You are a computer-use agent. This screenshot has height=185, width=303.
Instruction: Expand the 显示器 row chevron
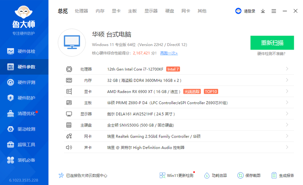click(x=287, y=114)
